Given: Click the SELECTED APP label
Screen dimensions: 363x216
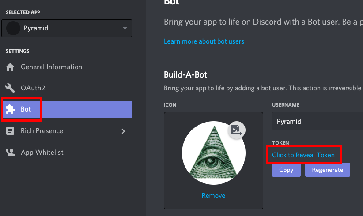Looking at the screenshot, I should pos(23,12).
